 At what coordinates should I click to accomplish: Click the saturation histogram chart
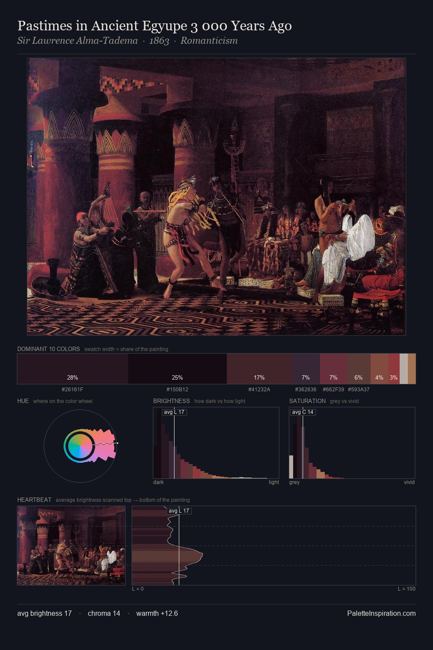[352, 443]
